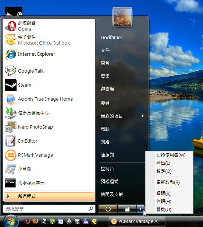Launch Google Talk
Screen dimensions: 203x227
49,71
